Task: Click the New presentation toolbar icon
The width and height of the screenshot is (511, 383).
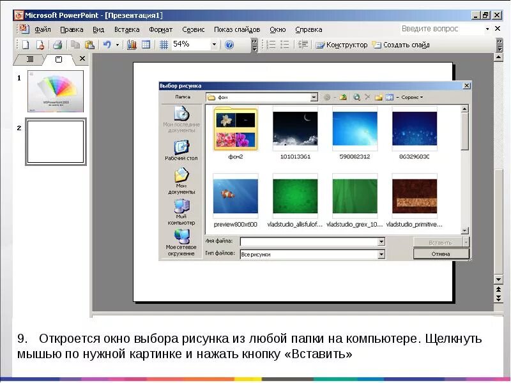Action: click(26, 45)
